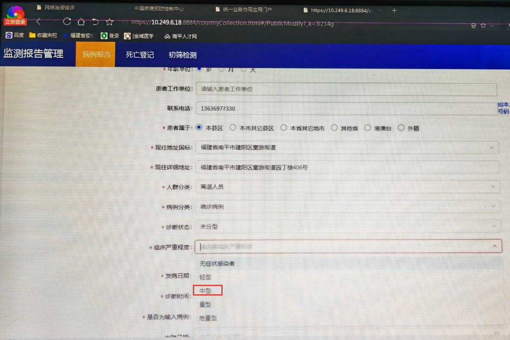Reload the page with the refresh icon
The image size is (510, 340).
67,22
